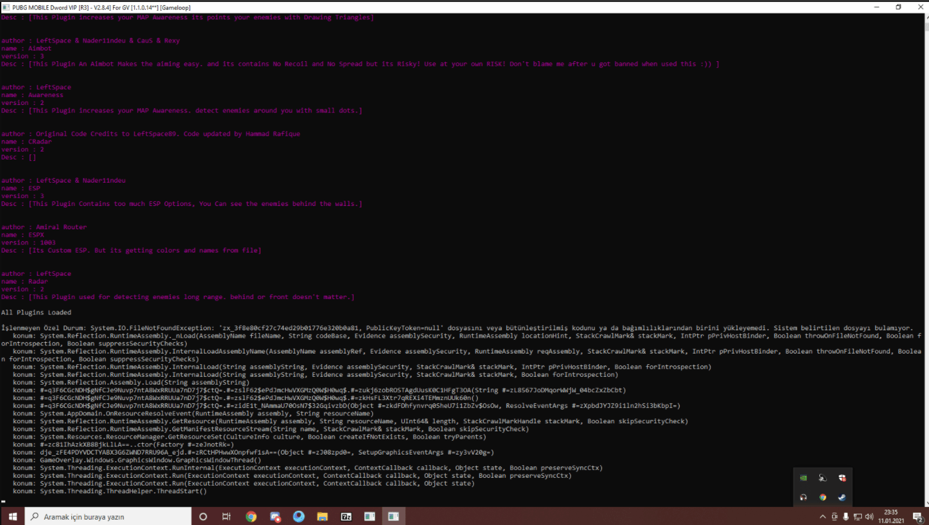Click the 'All Plugins Loaded' line
Screen dimensions: 929x525
tap(36, 312)
